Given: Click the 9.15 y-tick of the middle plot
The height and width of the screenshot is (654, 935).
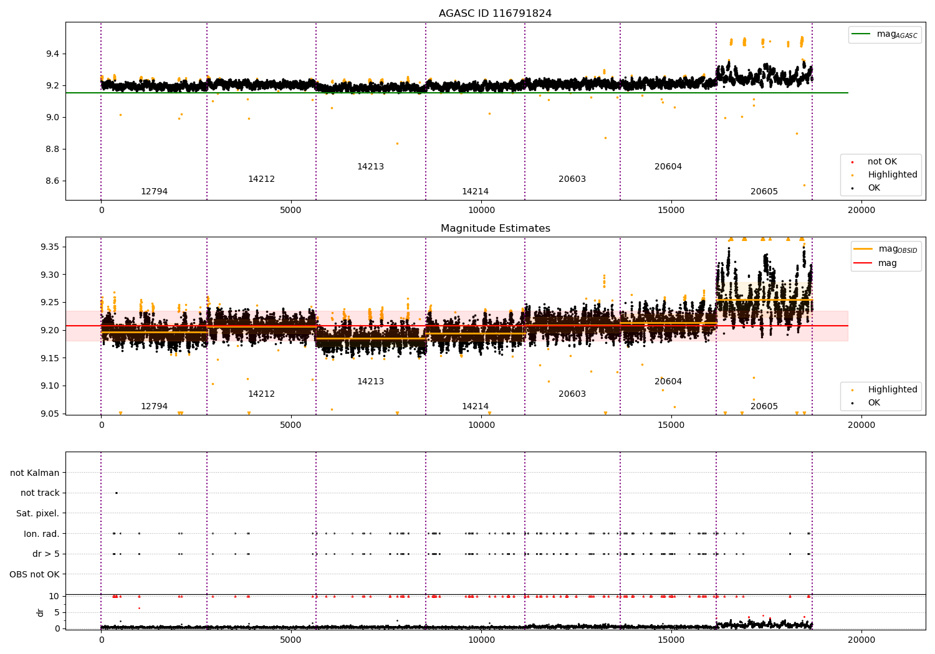Looking at the screenshot, I should (50, 358).
